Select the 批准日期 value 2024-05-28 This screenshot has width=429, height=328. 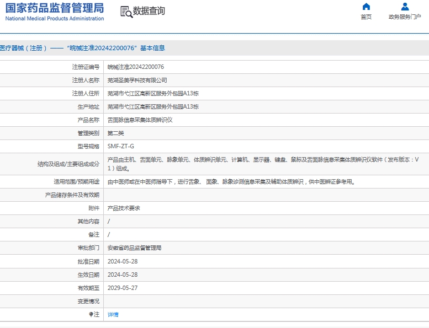pyautogui.click(x=123, y=262)
